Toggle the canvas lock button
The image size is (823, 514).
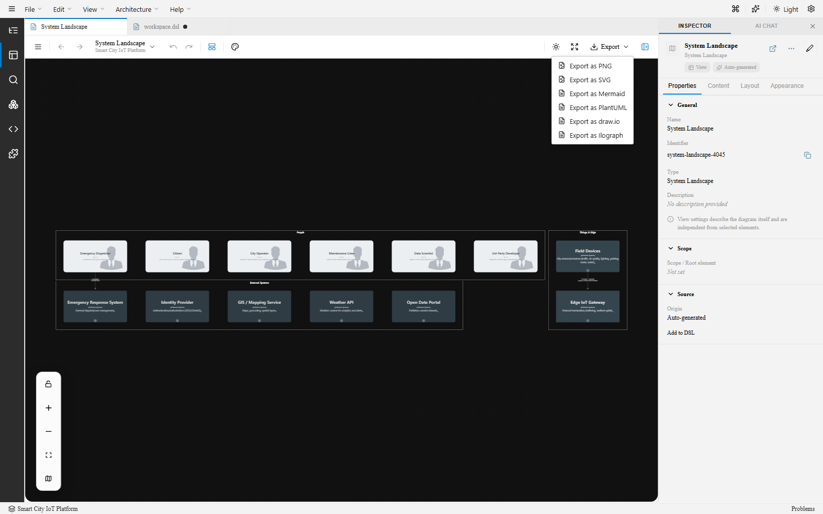[48, 384]
